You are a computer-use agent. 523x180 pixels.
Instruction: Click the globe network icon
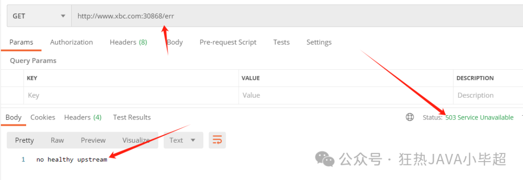[x=410, y=117]
